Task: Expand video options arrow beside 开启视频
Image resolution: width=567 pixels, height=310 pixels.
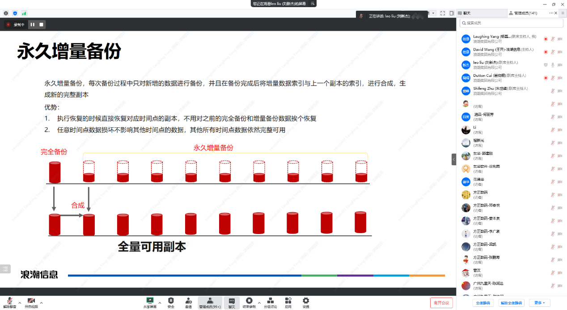Action: (x=42, y=302)
